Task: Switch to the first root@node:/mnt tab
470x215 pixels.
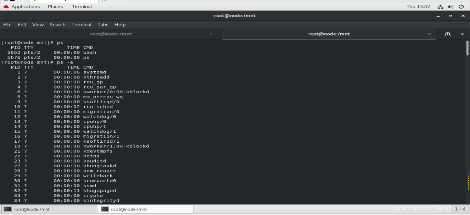Action: click(111, 34)
